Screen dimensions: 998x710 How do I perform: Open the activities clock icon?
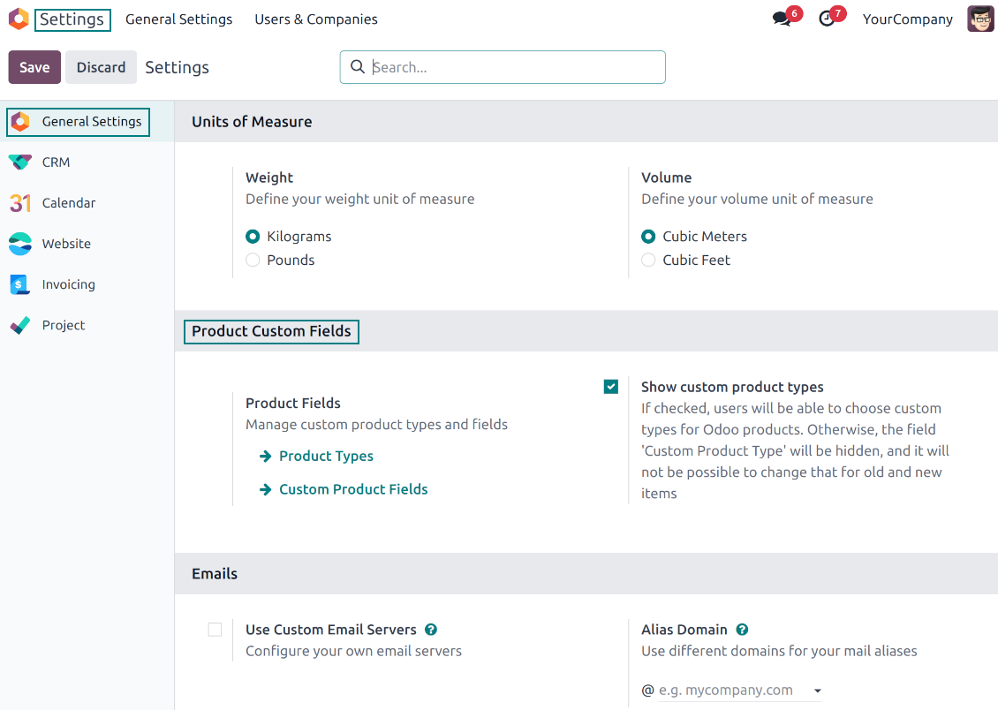click(827, 19)
